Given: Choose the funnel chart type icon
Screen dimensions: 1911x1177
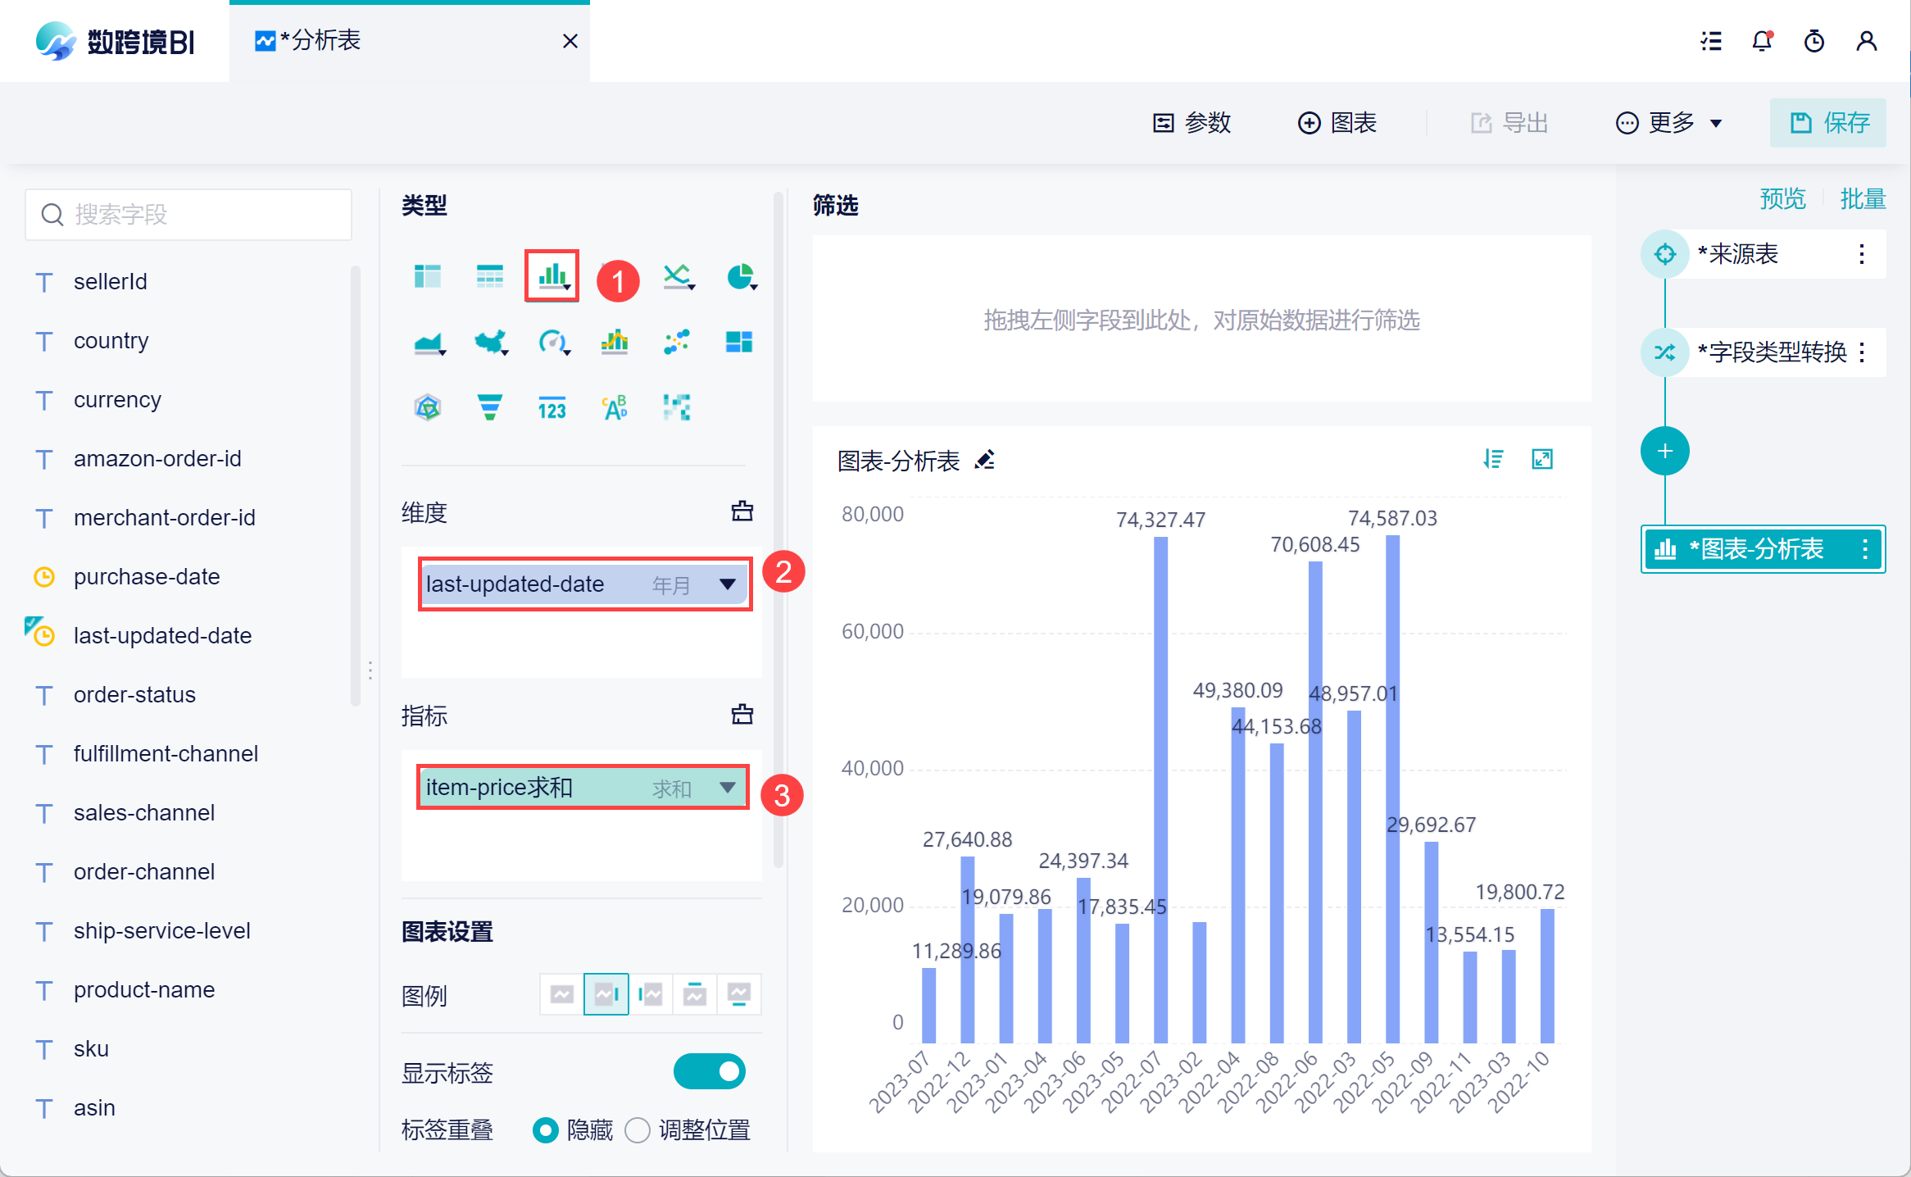Looking at the screenshot, I should [489, 407].
